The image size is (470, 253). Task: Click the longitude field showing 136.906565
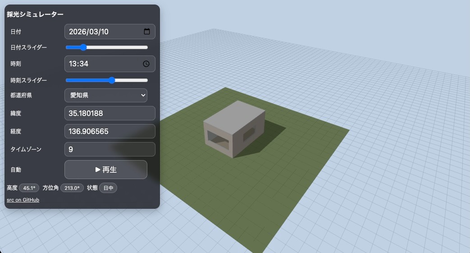(x=110, y=131)
